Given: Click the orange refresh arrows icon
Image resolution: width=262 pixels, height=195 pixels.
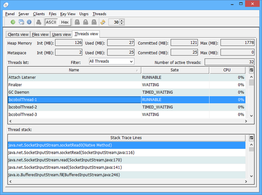Looking at the screenshot, I should pyautogui.click(x=103, y=22).
